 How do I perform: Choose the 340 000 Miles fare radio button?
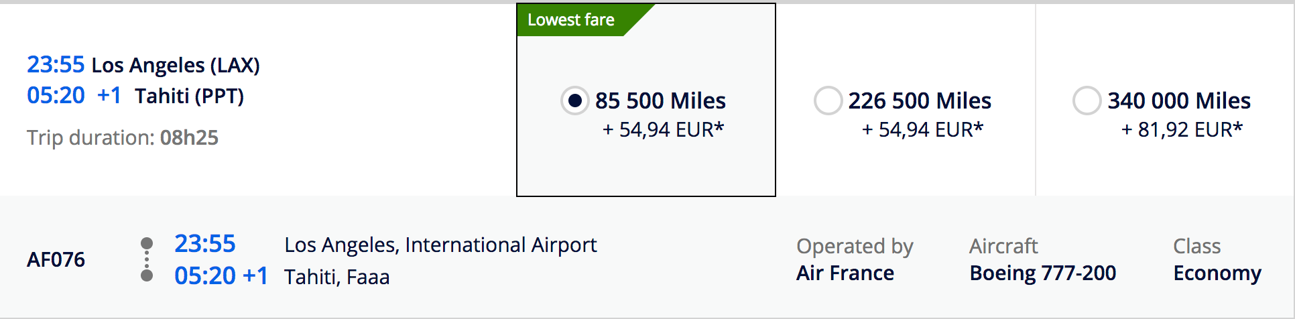(1087, 101)
